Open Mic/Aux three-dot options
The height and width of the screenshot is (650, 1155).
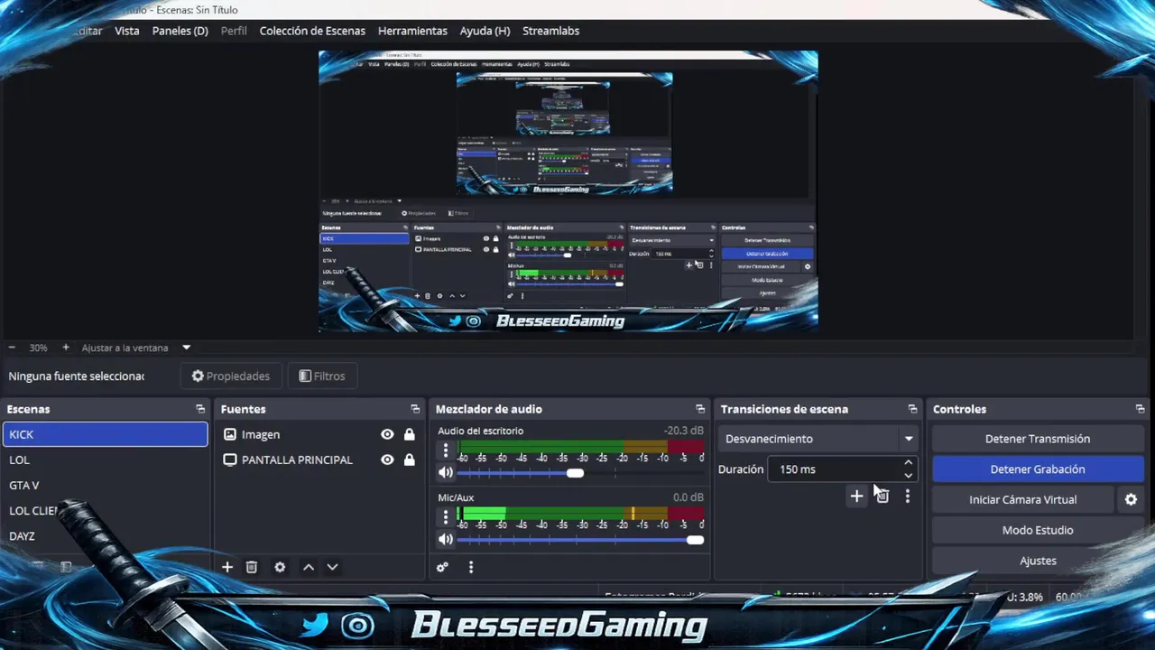[445, 516]
